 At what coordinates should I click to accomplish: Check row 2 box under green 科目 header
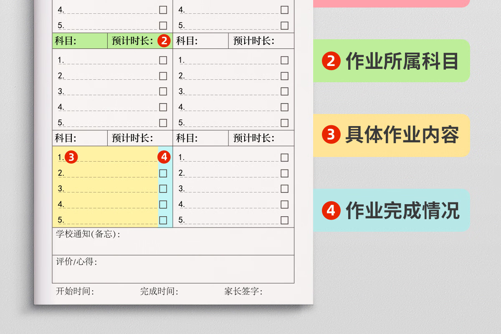[163, 76]
